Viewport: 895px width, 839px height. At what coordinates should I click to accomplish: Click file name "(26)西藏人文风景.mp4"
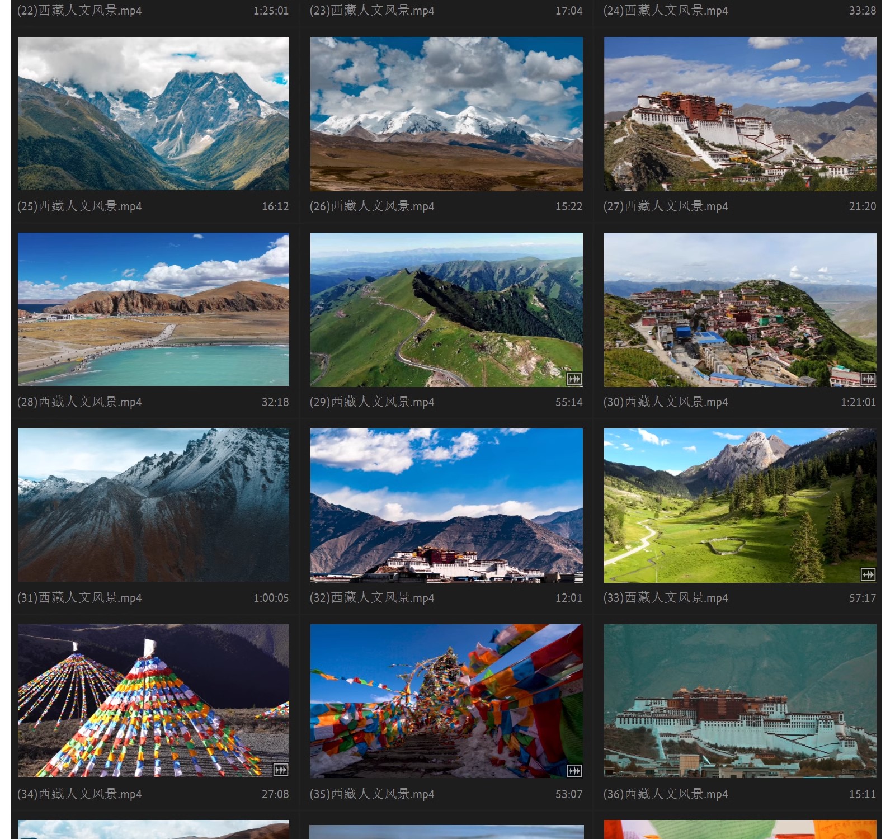coord(372,206)
